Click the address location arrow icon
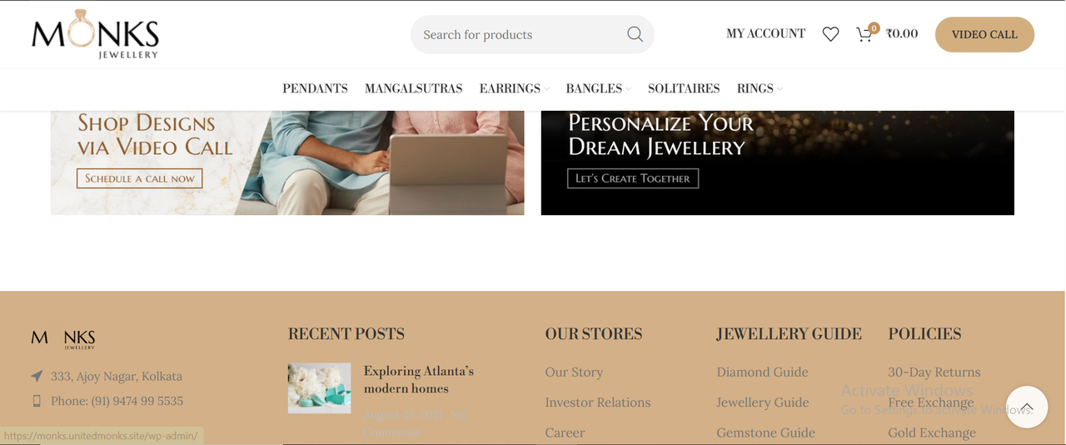Screen dimensions: 1066x445 pos(37,376)
